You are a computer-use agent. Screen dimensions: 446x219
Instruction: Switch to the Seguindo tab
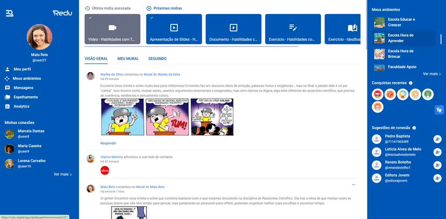[157, 59]
